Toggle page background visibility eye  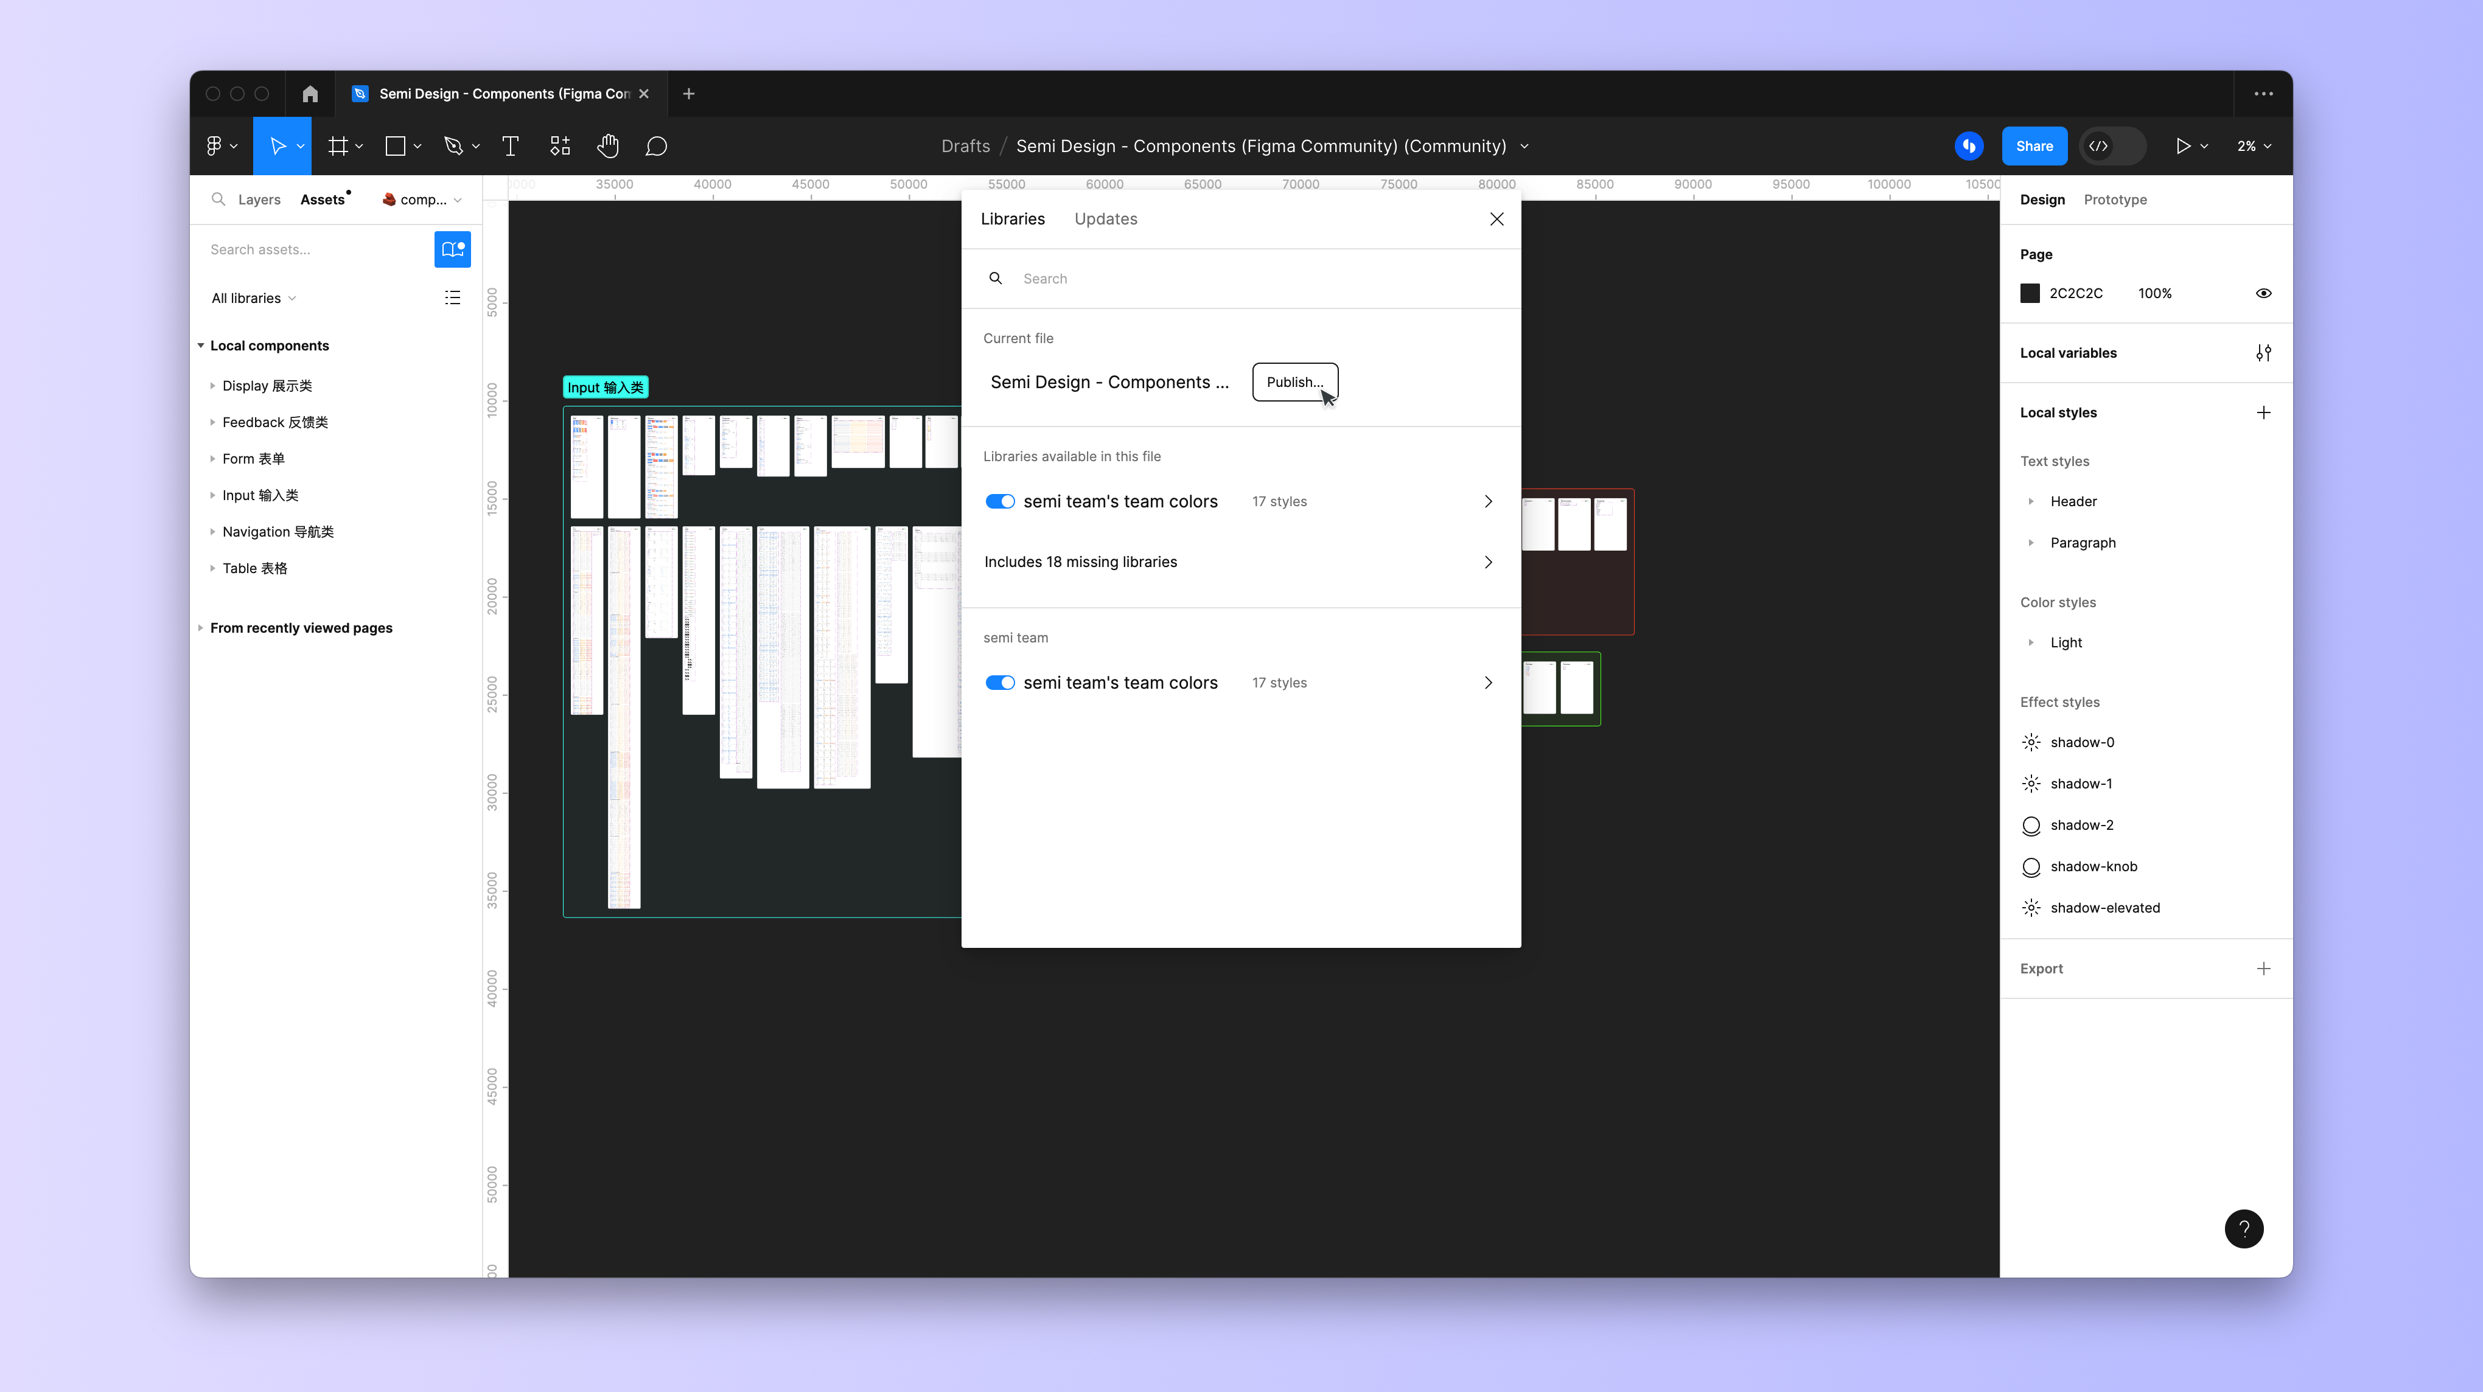coord(2263,293)
